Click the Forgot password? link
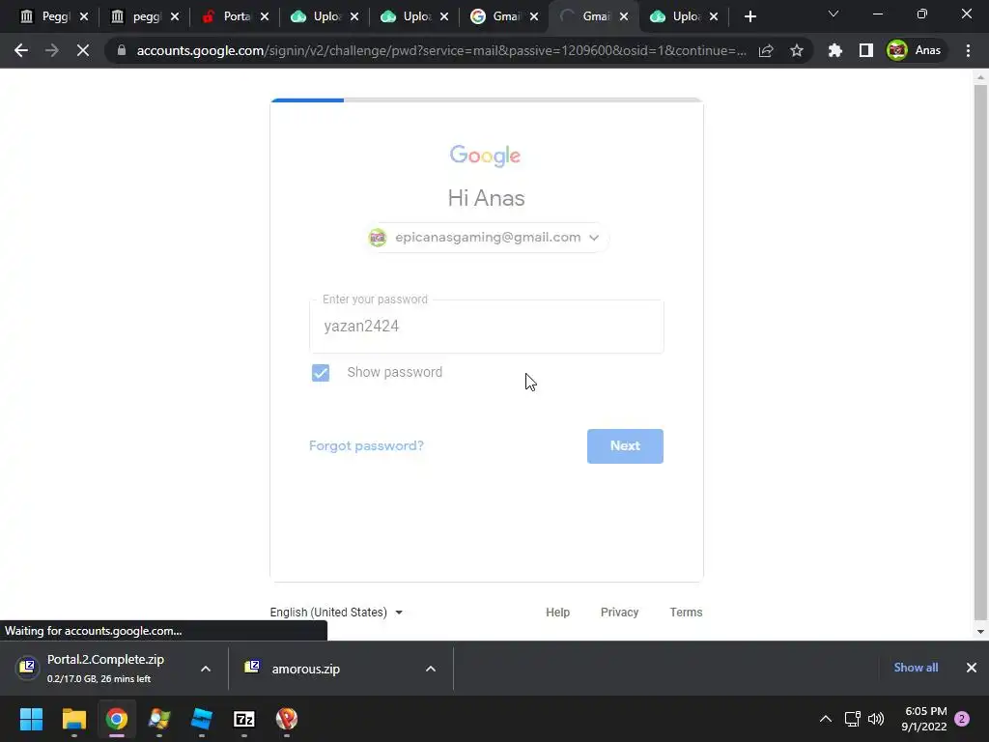Image resolution: width=989 pixels, height=742 pixels. pos(366,446)
